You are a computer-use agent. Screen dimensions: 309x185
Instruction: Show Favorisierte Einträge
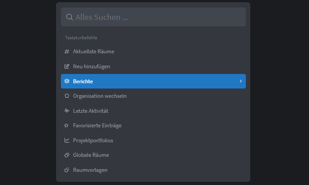coord(153,126)
